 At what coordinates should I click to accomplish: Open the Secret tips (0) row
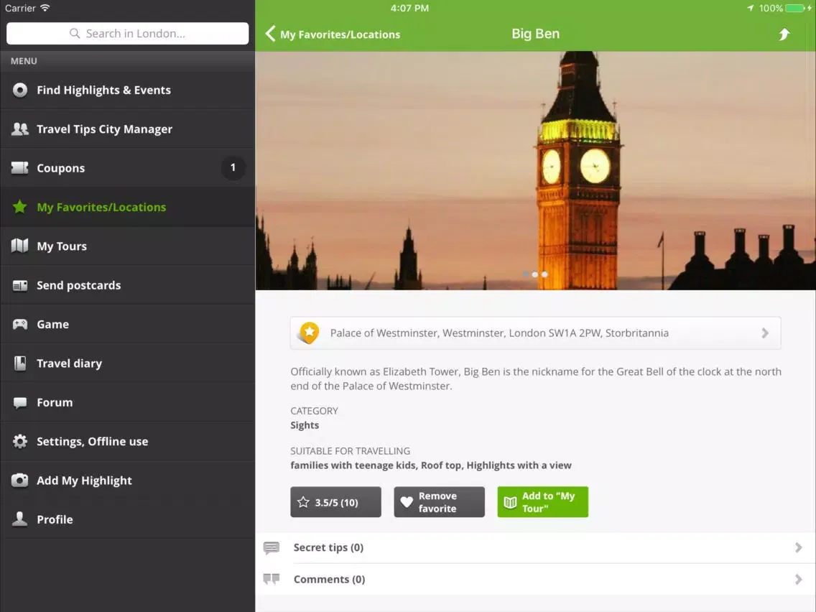(536, 547)
